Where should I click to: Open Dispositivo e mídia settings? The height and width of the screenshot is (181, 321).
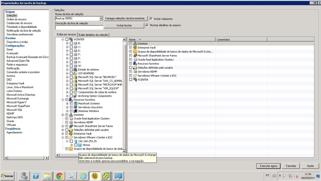pos(17,42)
